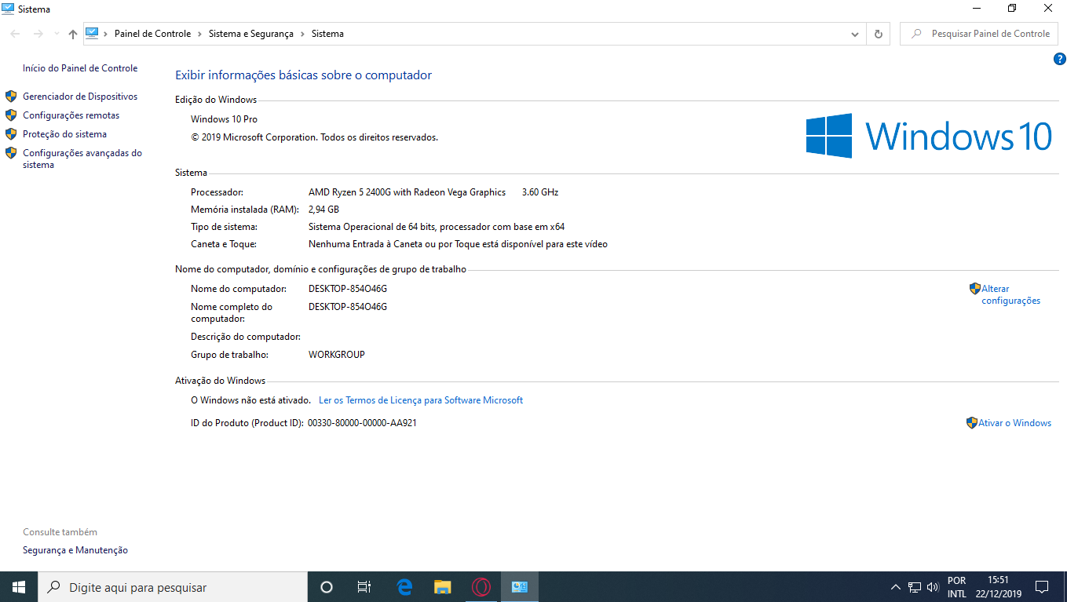This screenshot has height=602, width=1067.
Task: Click Ativar o Windows link
Action: click(x=1014, y=423)
